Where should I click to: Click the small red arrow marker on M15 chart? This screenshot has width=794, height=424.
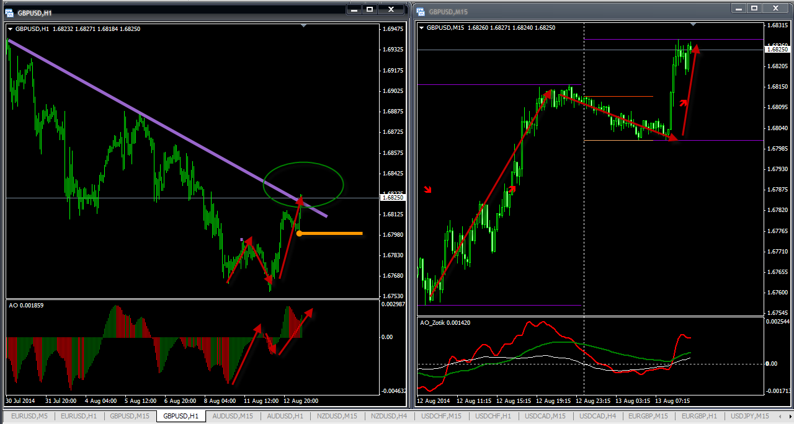(x=427, y=189)
